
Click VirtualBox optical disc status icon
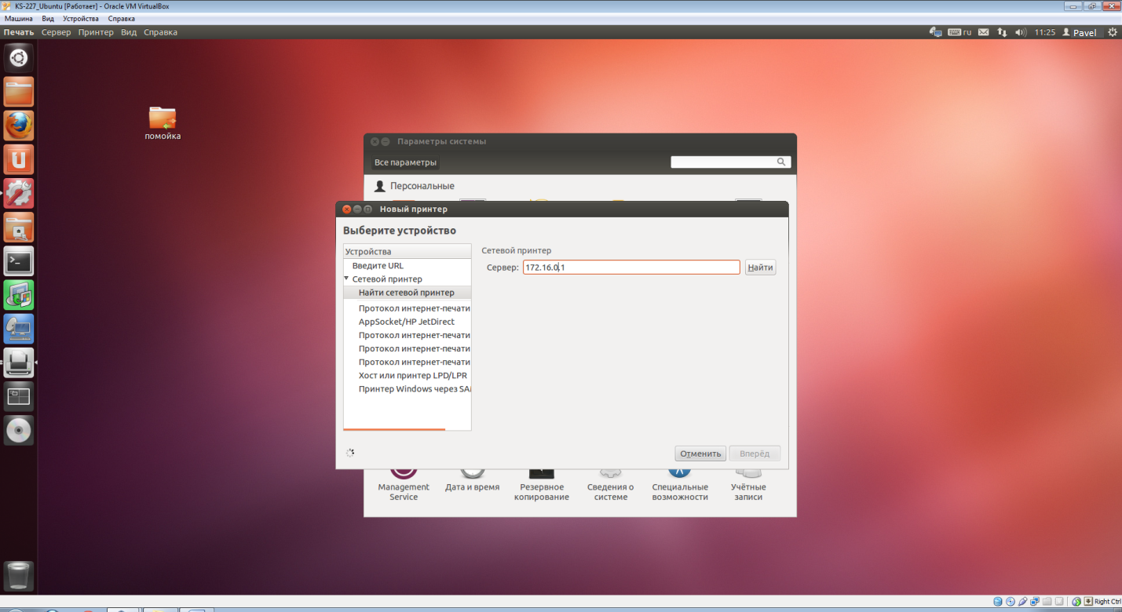(1010, 602)
